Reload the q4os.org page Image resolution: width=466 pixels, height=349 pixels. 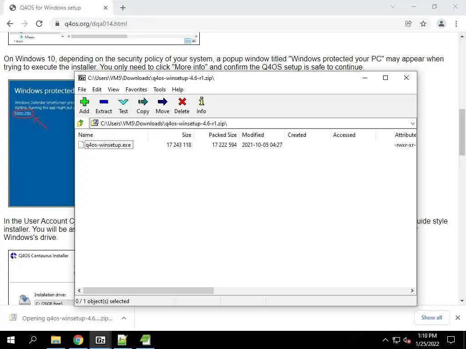(x=39, y=24)
